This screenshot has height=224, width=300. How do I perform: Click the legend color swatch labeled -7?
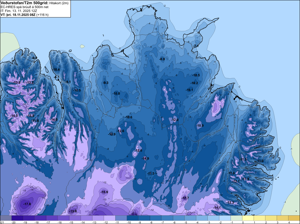pos(167,218)
